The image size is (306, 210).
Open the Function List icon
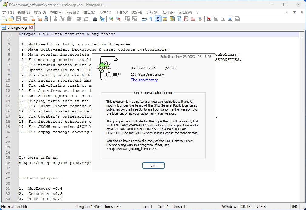pyautogui.click(x=186, y=19)
